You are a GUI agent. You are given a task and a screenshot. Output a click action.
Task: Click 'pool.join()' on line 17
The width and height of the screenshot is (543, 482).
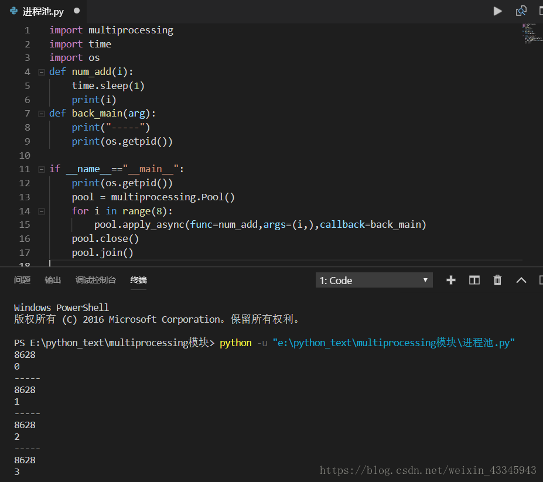coord(103,253)
